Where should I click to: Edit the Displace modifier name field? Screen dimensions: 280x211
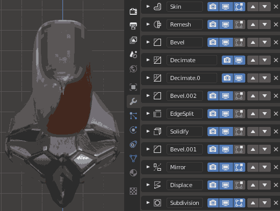click(x=184, y=185)
